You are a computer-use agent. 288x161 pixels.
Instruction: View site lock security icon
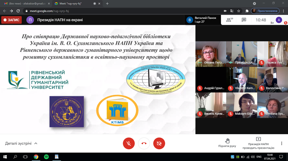(x=27, y=11)
